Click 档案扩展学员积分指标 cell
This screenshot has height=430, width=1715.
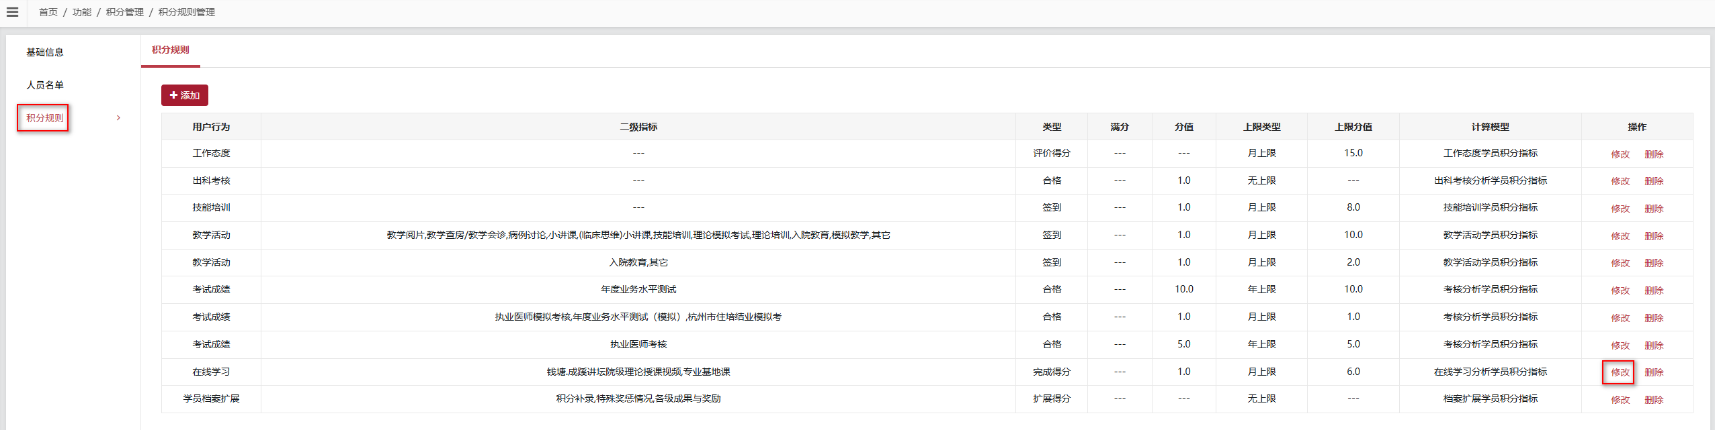point(1491,398)
